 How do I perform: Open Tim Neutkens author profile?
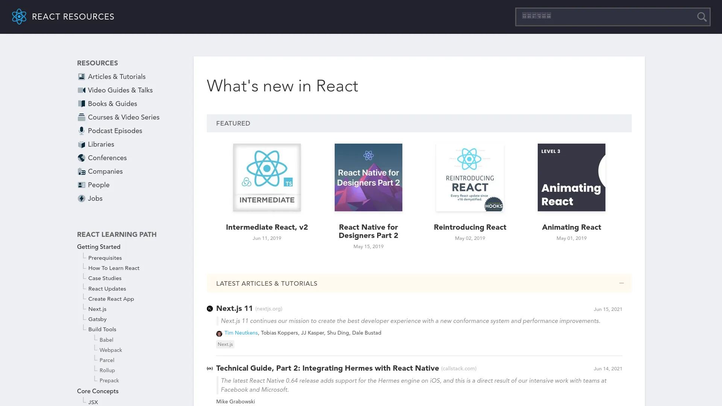[241, 333]
